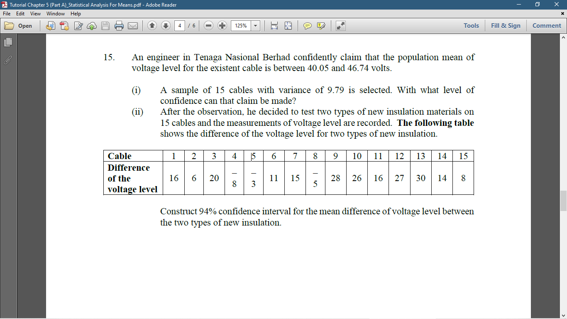Restore down the Adobe Reader window

click(x=538, y=5)
